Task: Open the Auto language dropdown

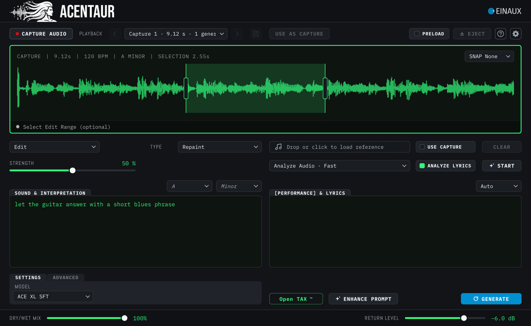Action: click(x=499, y=186)
